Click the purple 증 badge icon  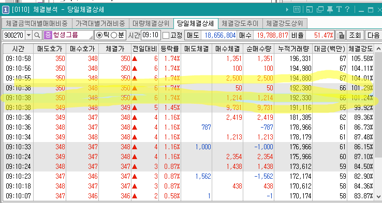[x=48, y=36]
